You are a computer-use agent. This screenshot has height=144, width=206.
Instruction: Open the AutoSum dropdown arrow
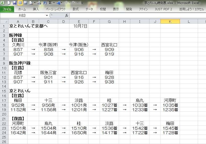[54, 3]
